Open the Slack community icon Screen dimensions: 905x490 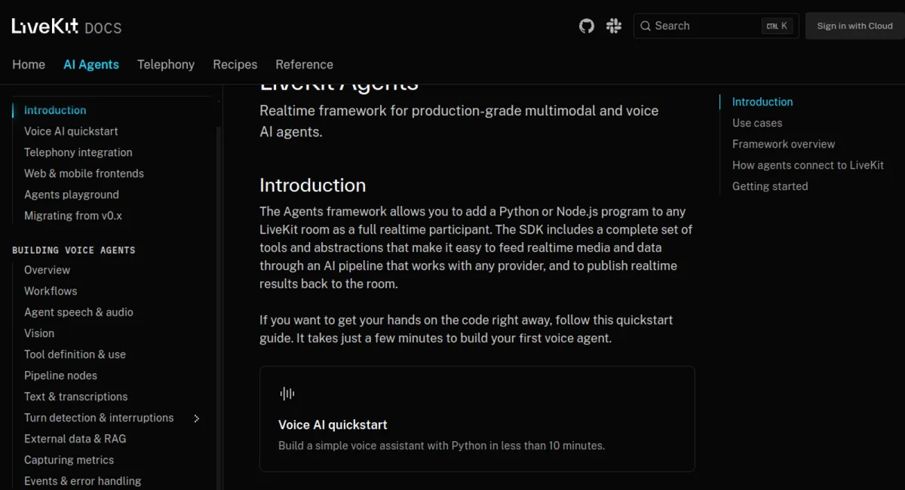pyautogui.click(x=614, y=26)
